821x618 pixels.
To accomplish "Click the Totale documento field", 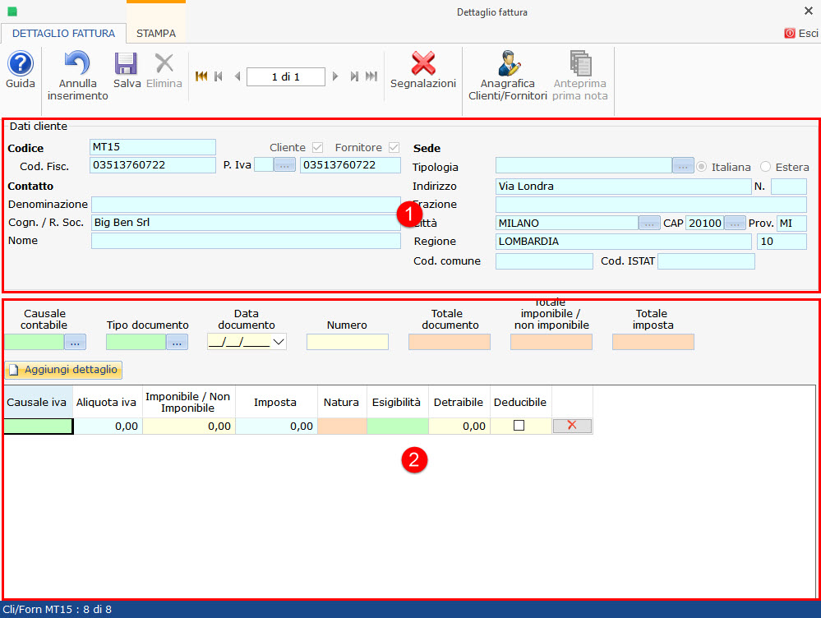I will [450, 342].
